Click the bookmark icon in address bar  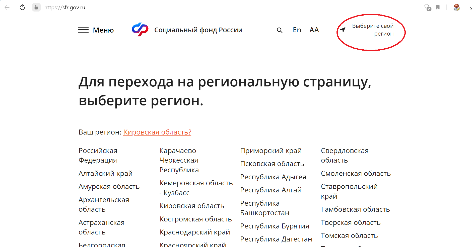(438, 7)
